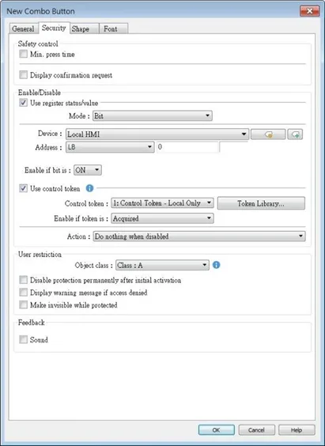The height and width of the screenshot is (446, 325).
Task: Open Enable if token is Acquired dropdown
Action: [x=162, y=218]
